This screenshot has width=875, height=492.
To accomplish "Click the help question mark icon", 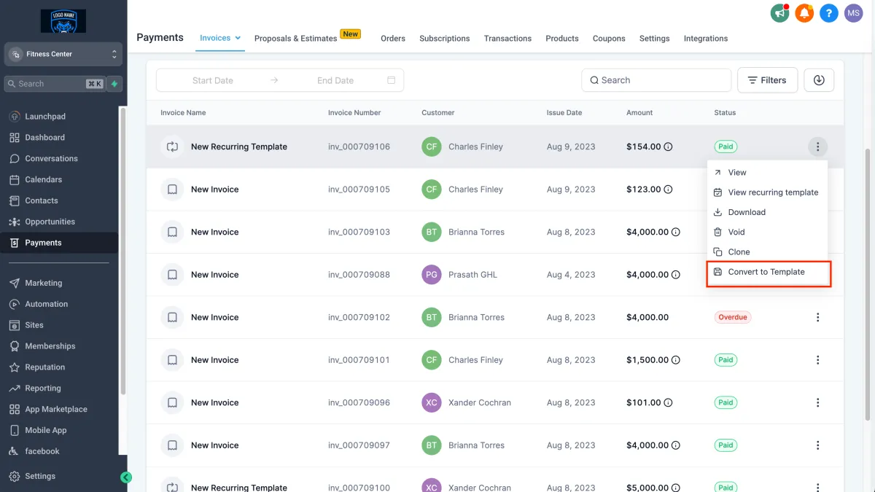I will click(828, 13).
